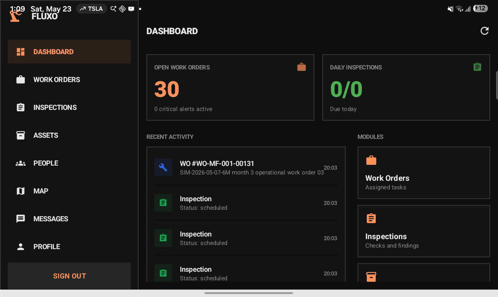The width and height of the screenshot is (498, 297).
Task: Select Assets in the sidebar
Action: point(69,135)
